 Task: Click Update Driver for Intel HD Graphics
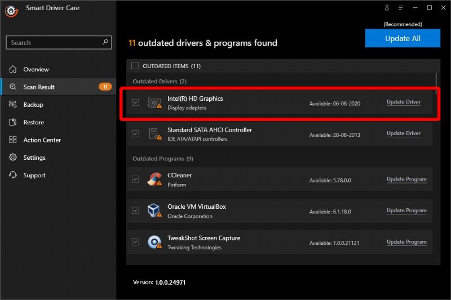(403, 102)
